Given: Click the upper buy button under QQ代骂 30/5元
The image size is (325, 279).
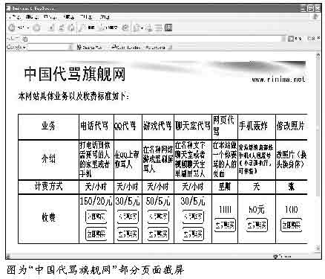Looking at the screenshot, I should click(x=128, y=217).
